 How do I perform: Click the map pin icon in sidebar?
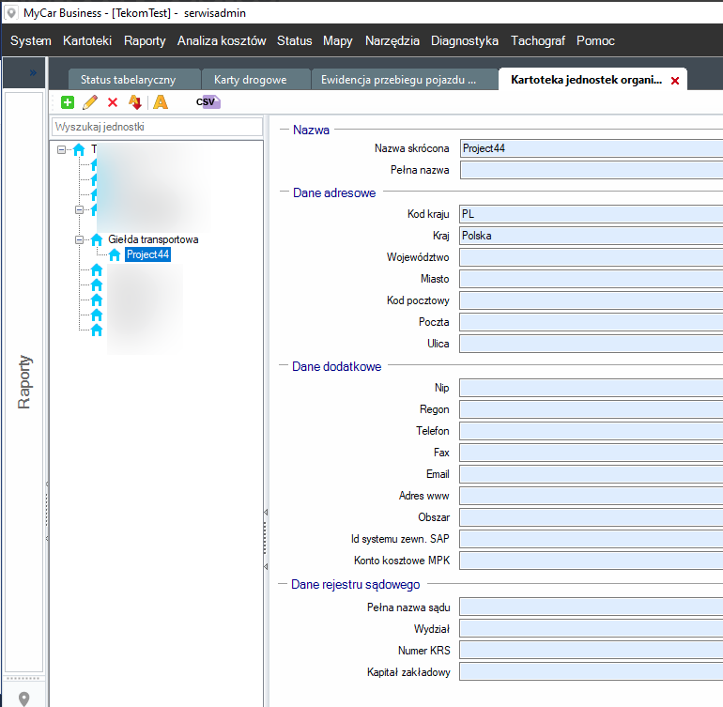click(24, 699)
